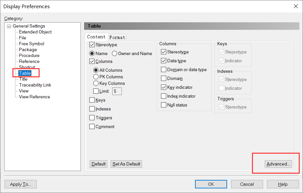This screenshot has width=303, height=193.
Task: Open the Advanced... settings
Action: pyautogui.click(x=278, y=164)
